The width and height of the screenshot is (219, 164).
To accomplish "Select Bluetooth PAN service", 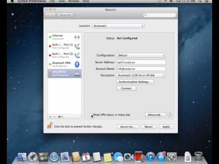I will point(64,64).
